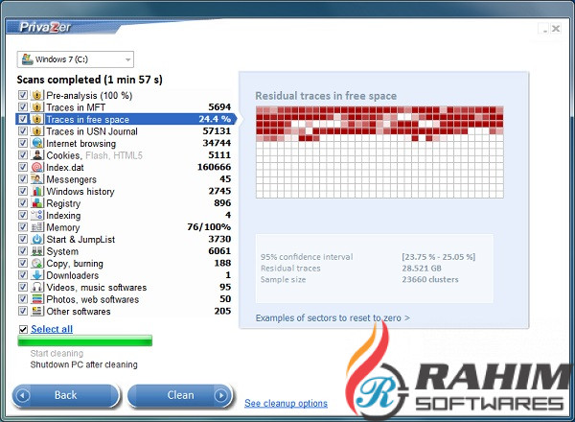The width and height of the screenshot is (575, 422).
Task: Click the Cookies spy icon
Action: click(x=37, y=155)
